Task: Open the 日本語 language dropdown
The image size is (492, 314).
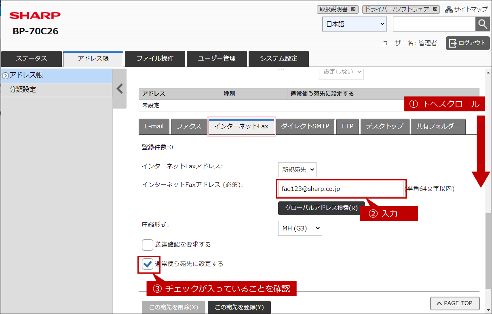Action: point(354,24)
